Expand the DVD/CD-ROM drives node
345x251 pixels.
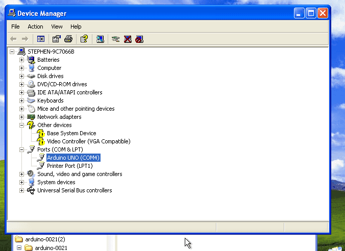[21, 84]
